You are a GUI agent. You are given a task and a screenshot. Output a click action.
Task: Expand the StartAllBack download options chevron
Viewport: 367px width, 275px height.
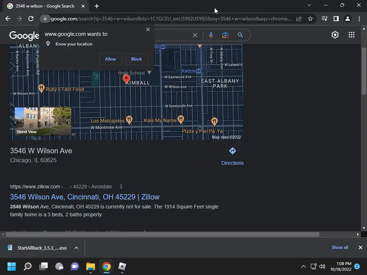(76, 248)
